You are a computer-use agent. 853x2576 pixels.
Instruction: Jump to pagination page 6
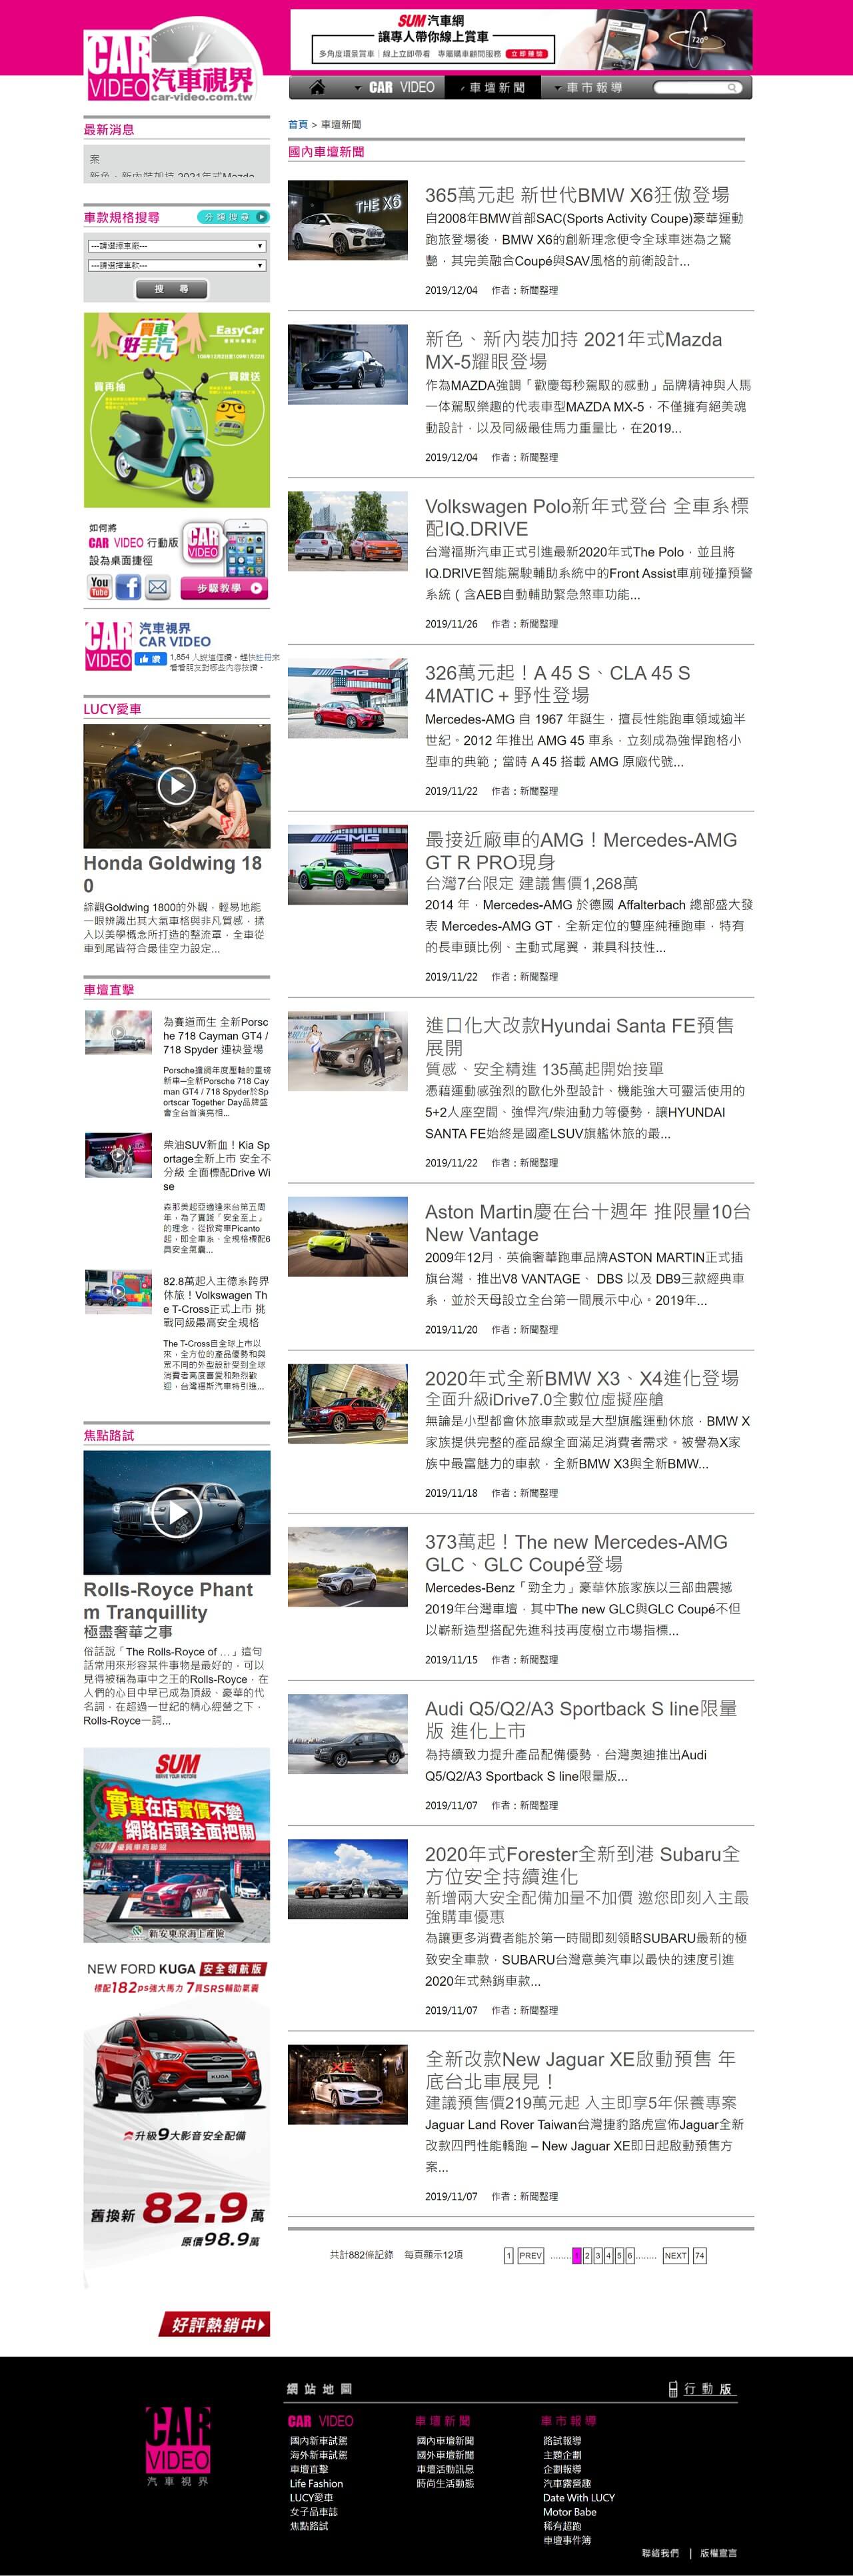coord(629,2255)
